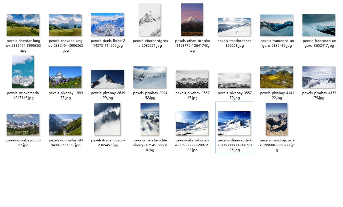Click the pexels-pixabay-355747.jpg file
This screenshot has width=343, height=207.
point(192,79)
